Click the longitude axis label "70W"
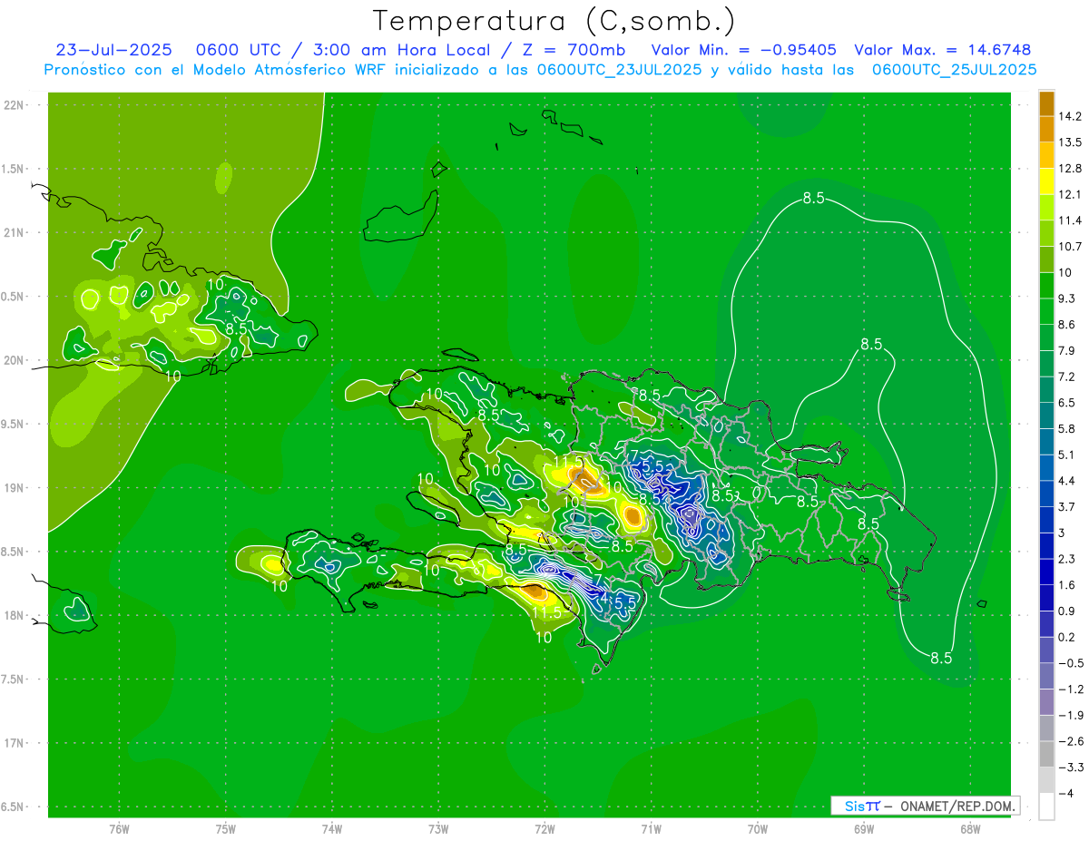This screenshot has height=841, width=1089. click(757, 828)
